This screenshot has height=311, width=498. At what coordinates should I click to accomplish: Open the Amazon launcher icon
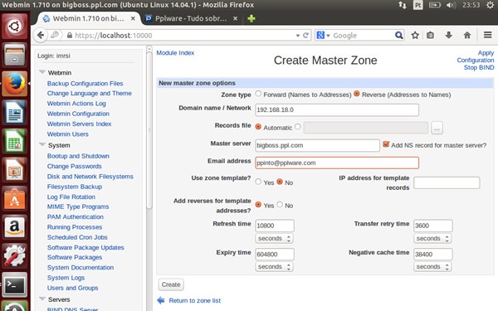point(14,227)
